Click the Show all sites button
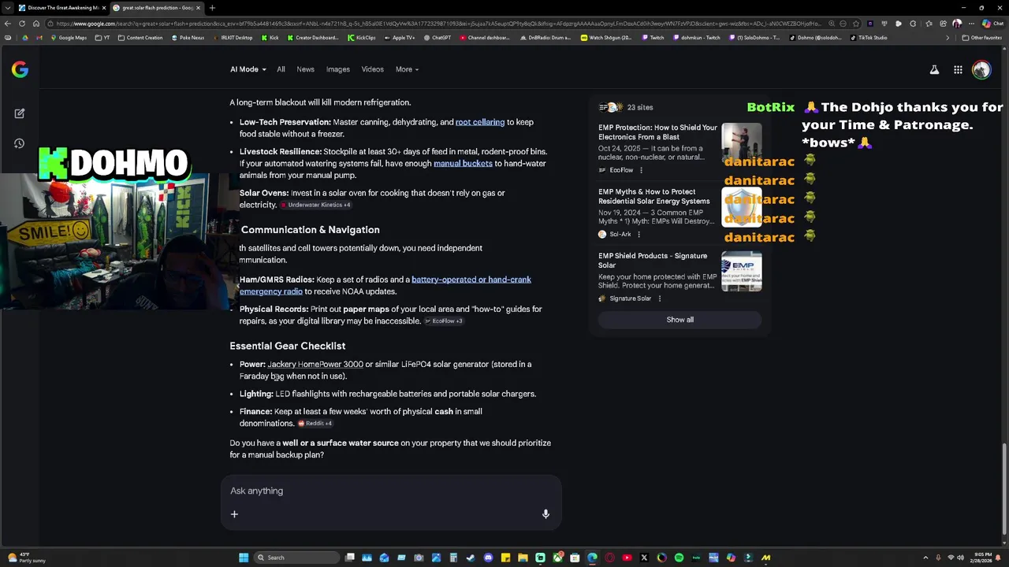This screenshot has width=1009, height=567. click(680, 320)
